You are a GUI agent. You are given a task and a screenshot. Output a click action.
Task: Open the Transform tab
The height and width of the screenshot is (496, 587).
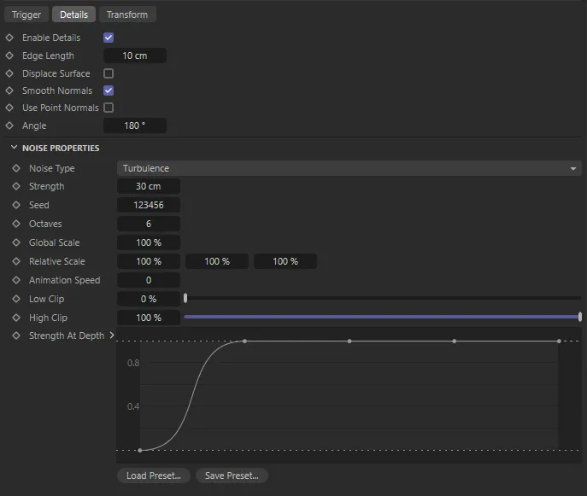click(x=126, y=15)
